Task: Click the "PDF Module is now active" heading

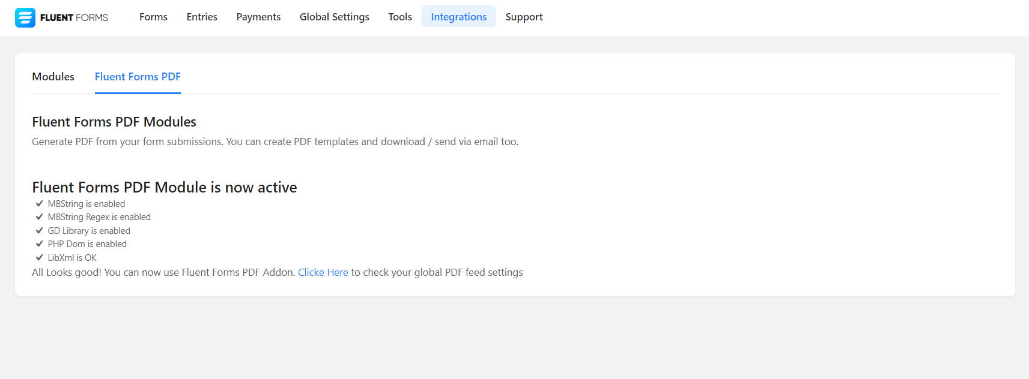Action: (x=164, y=187)
